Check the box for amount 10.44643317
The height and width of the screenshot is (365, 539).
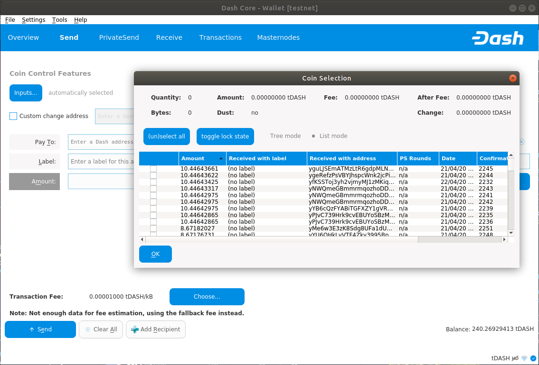pyautogui.click(x=153, y=189)
